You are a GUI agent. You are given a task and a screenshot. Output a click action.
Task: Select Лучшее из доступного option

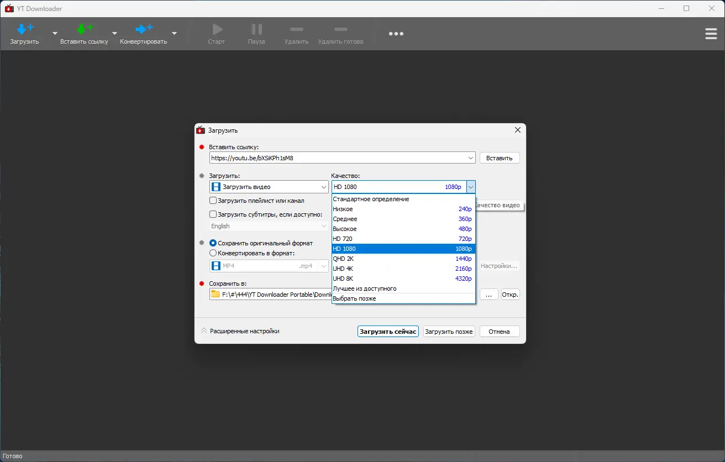(403, 288)
